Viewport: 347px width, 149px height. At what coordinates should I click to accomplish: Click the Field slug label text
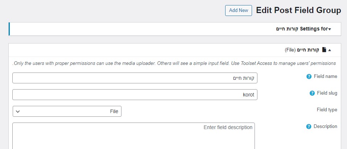327,93
